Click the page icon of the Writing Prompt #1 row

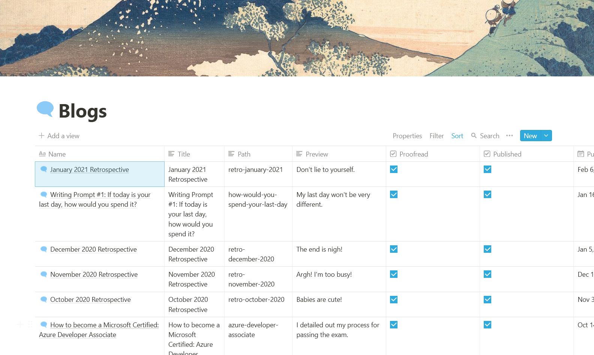(44, 194)
